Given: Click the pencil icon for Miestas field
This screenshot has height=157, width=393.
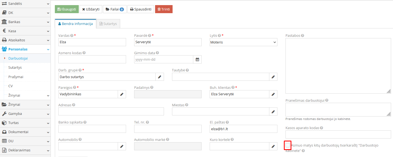Looking at the screenshot, I should click(x=273, y=111).
